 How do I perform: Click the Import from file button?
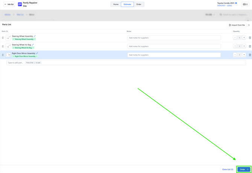(x=237, y=25)
